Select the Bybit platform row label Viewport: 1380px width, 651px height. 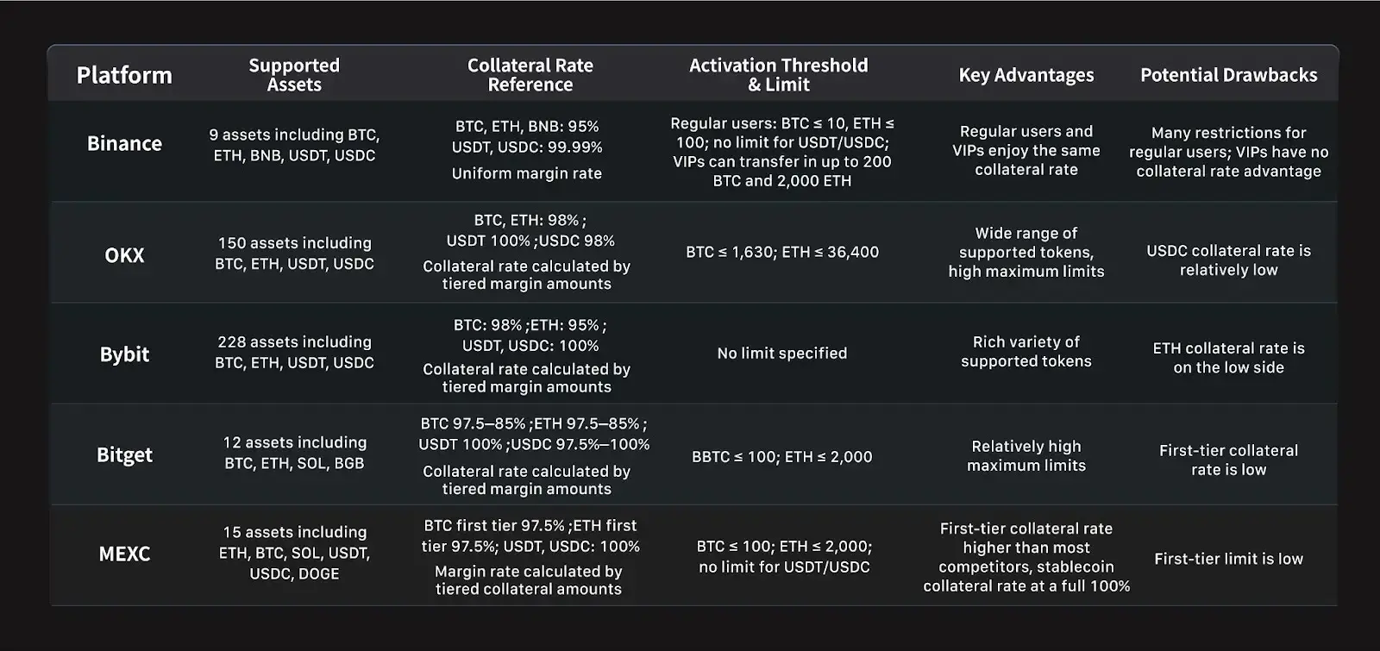[x=124, y=354]
